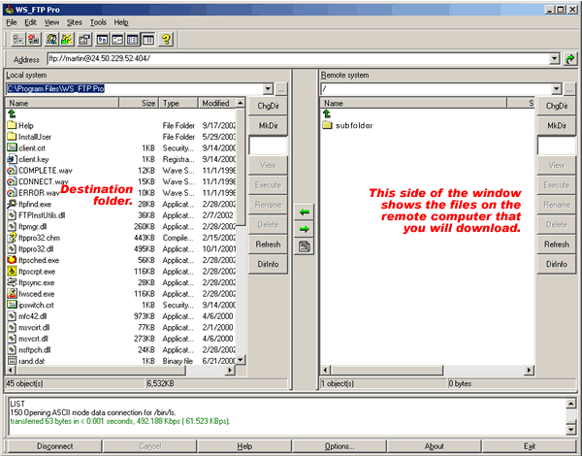Click the About button
Image resolution: width=582 pixels, height=456 pixels.
point(434,446)
